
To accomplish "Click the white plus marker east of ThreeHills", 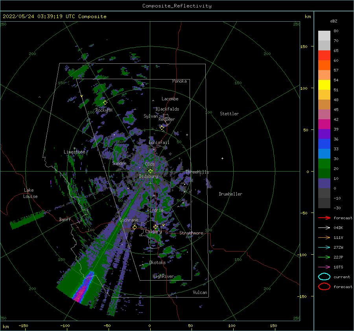I will [x=222, y=158].
